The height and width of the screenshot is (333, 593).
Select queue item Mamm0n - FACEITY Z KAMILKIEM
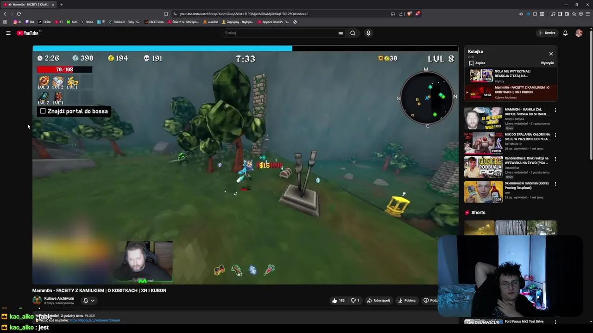click(511, 92)
